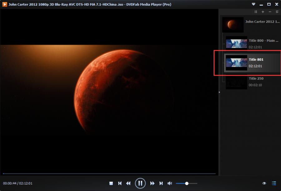The width and height of the screenshot is (281, 191).
Task: Click the Title 801 thumbnail
Action: click(236, 63)
